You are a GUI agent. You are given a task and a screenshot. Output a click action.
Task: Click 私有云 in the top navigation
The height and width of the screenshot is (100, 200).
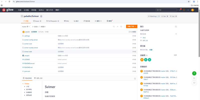[x=41, y=10]
